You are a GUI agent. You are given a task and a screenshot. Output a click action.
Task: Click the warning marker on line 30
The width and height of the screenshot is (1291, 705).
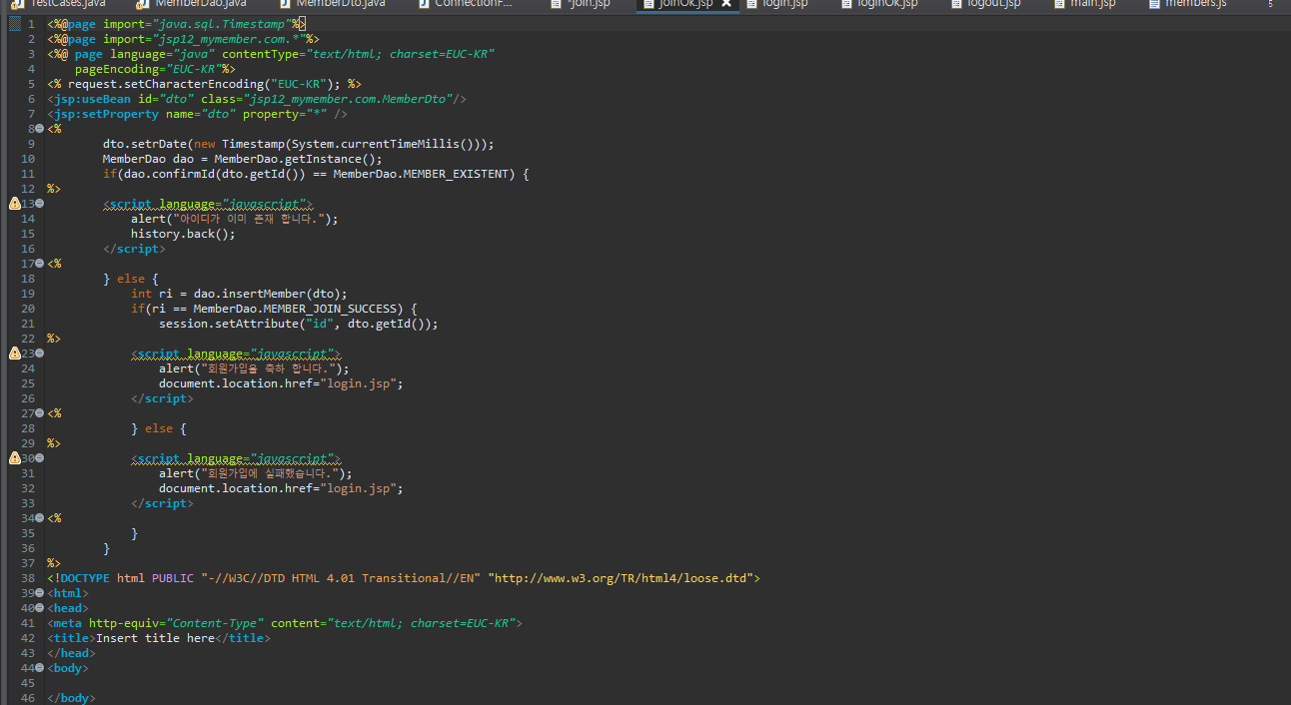coord(14,458)
